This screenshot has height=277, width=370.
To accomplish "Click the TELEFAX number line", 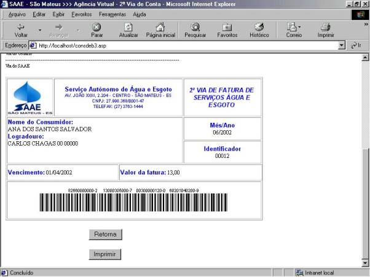I will pos(118,106).
